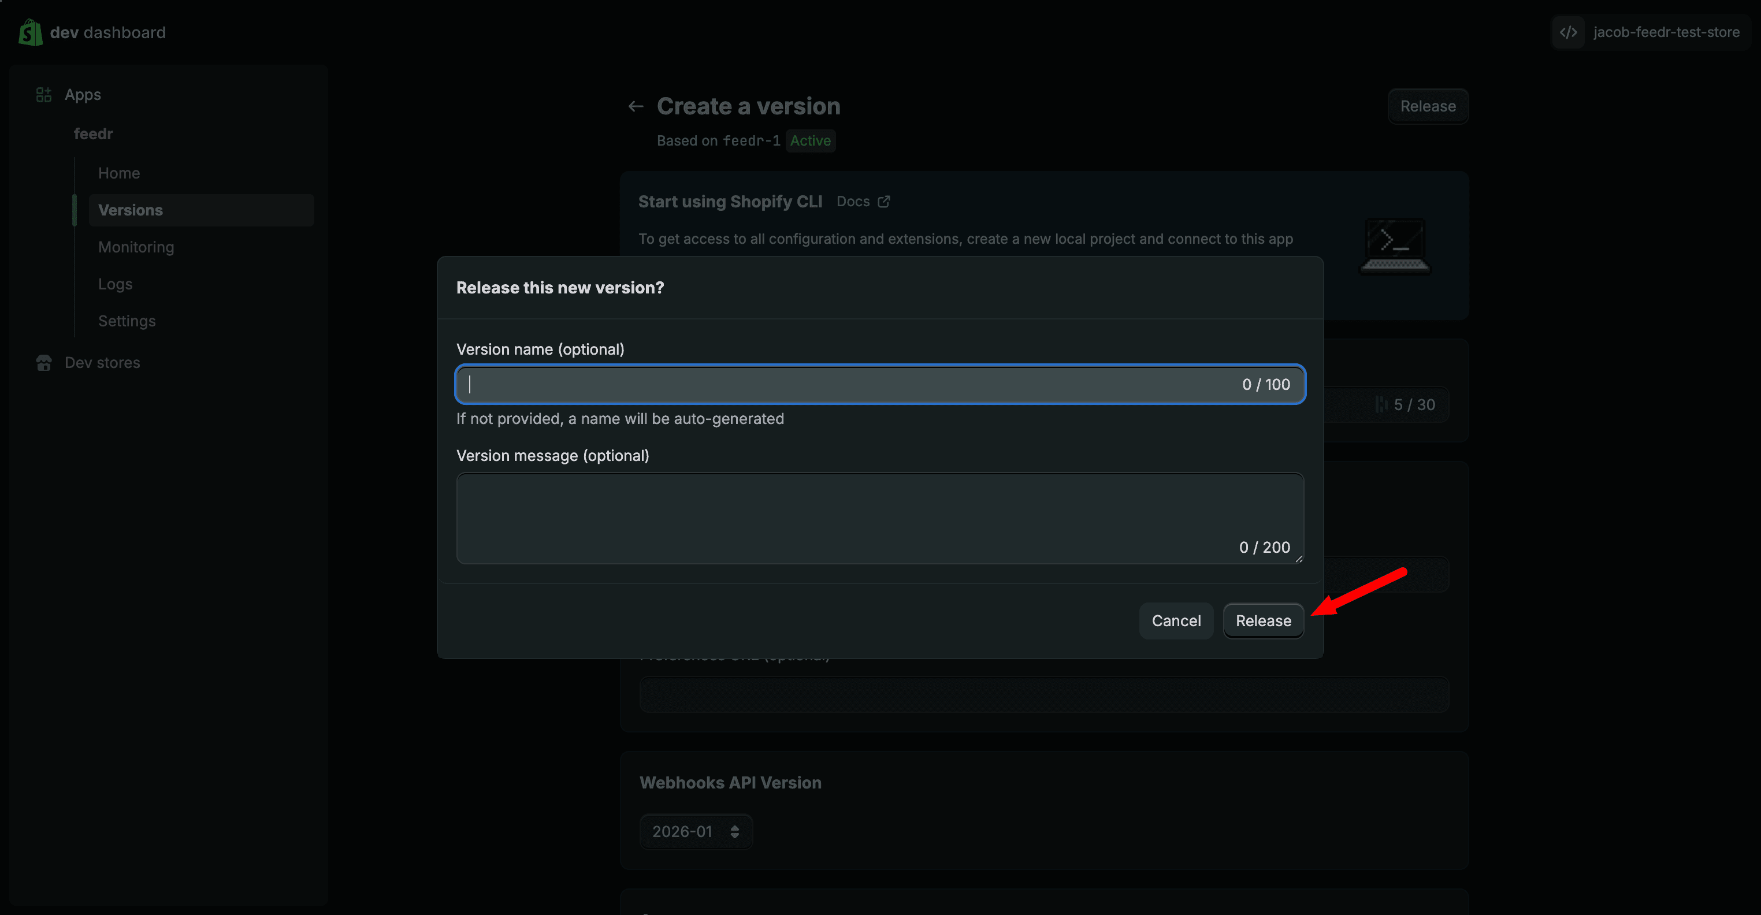1761x915 pixels.
Task: Focus the Version name input field
Action: coord(880,384)
